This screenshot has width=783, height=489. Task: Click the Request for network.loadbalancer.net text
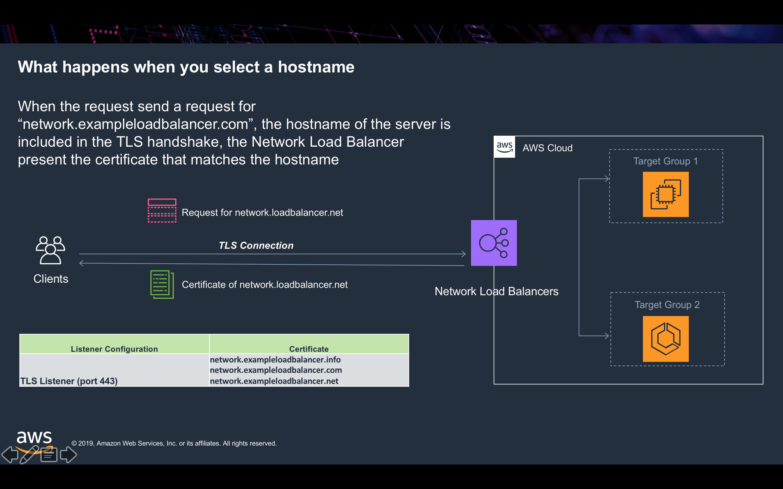coord(262,212)
